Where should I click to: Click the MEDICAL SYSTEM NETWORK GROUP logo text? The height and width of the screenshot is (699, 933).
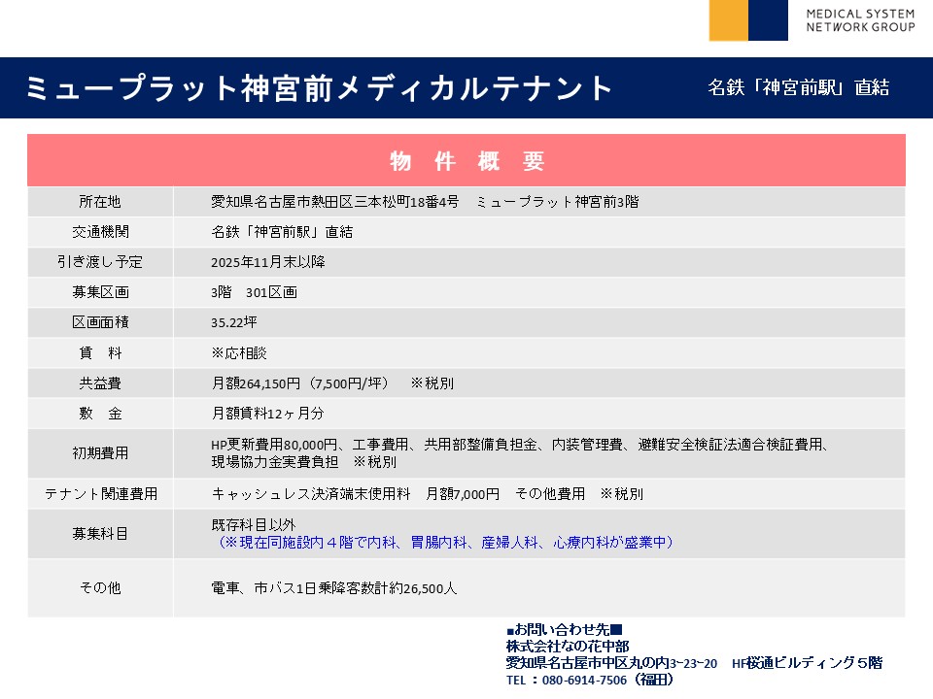coord(860,20)
